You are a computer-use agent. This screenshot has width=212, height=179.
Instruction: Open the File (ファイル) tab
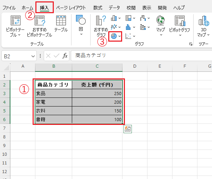9,8
